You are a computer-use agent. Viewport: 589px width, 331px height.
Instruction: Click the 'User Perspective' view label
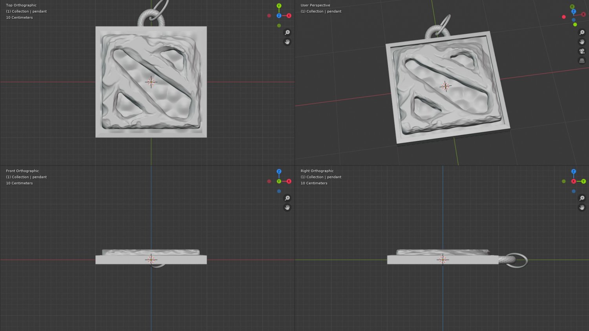pos(315,5)
